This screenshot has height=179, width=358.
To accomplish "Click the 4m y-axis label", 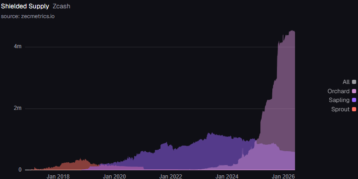I will coord(18,46).
